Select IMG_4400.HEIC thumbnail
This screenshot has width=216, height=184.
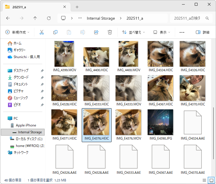coord(96,57)
